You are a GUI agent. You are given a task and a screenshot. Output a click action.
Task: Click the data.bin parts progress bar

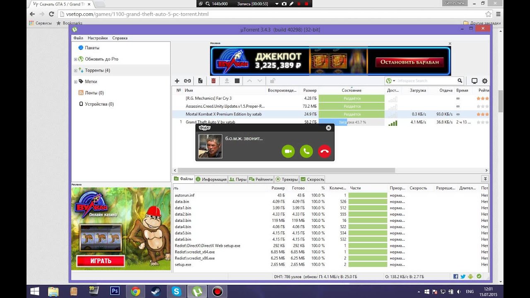[368, 202]
